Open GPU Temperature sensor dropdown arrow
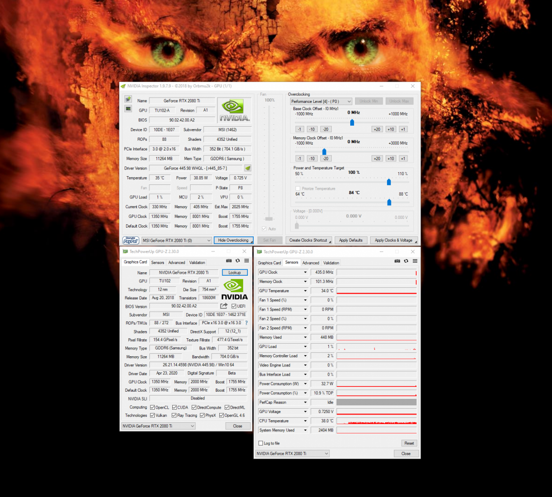 pos(305,291)
